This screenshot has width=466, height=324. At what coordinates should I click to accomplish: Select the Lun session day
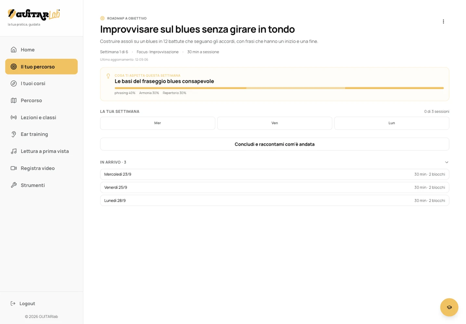(392, 123)
